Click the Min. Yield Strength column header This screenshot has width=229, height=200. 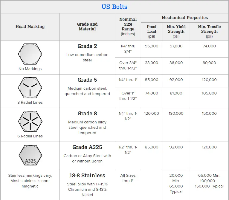tap(176, 31)
